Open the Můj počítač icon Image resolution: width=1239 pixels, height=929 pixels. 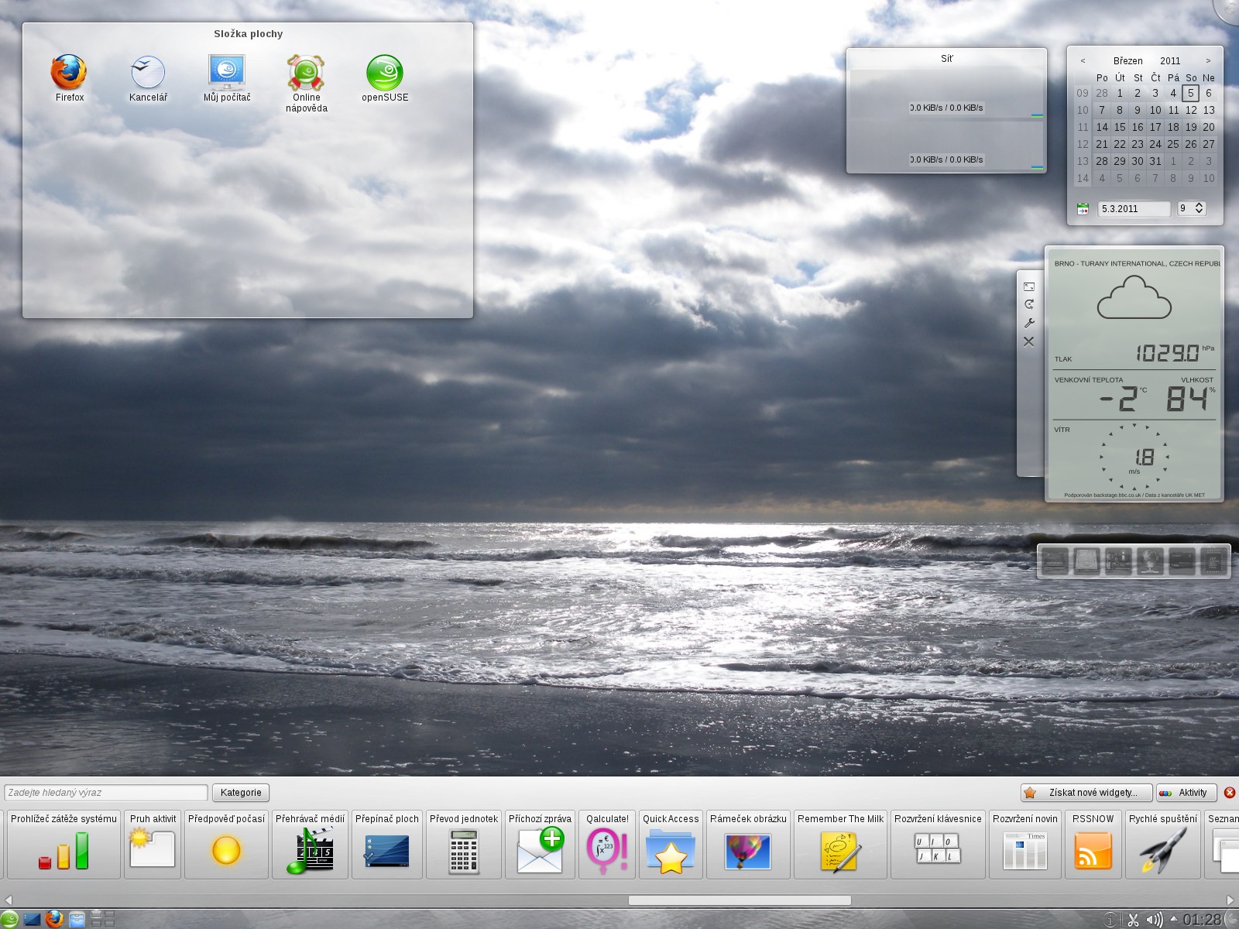coord(227,74)
